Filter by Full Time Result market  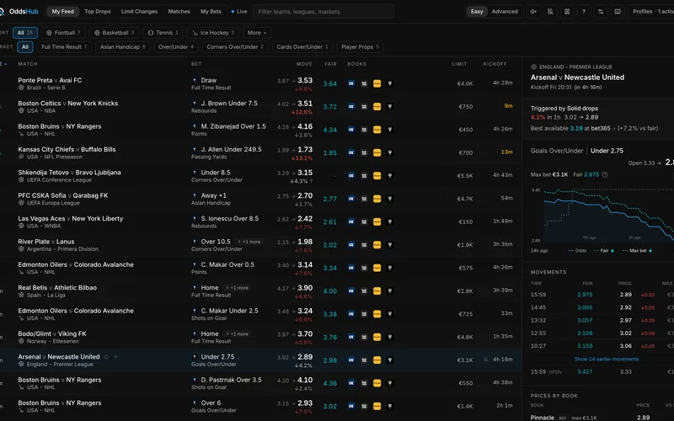pyautogui.click(x=64, y=47)
